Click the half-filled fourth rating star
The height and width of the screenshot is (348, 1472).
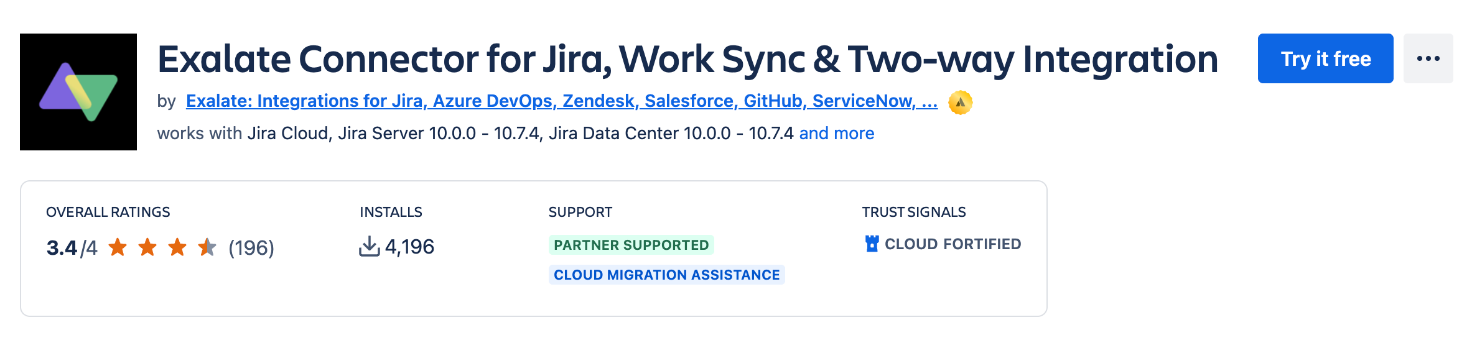[x=207, y=247]
